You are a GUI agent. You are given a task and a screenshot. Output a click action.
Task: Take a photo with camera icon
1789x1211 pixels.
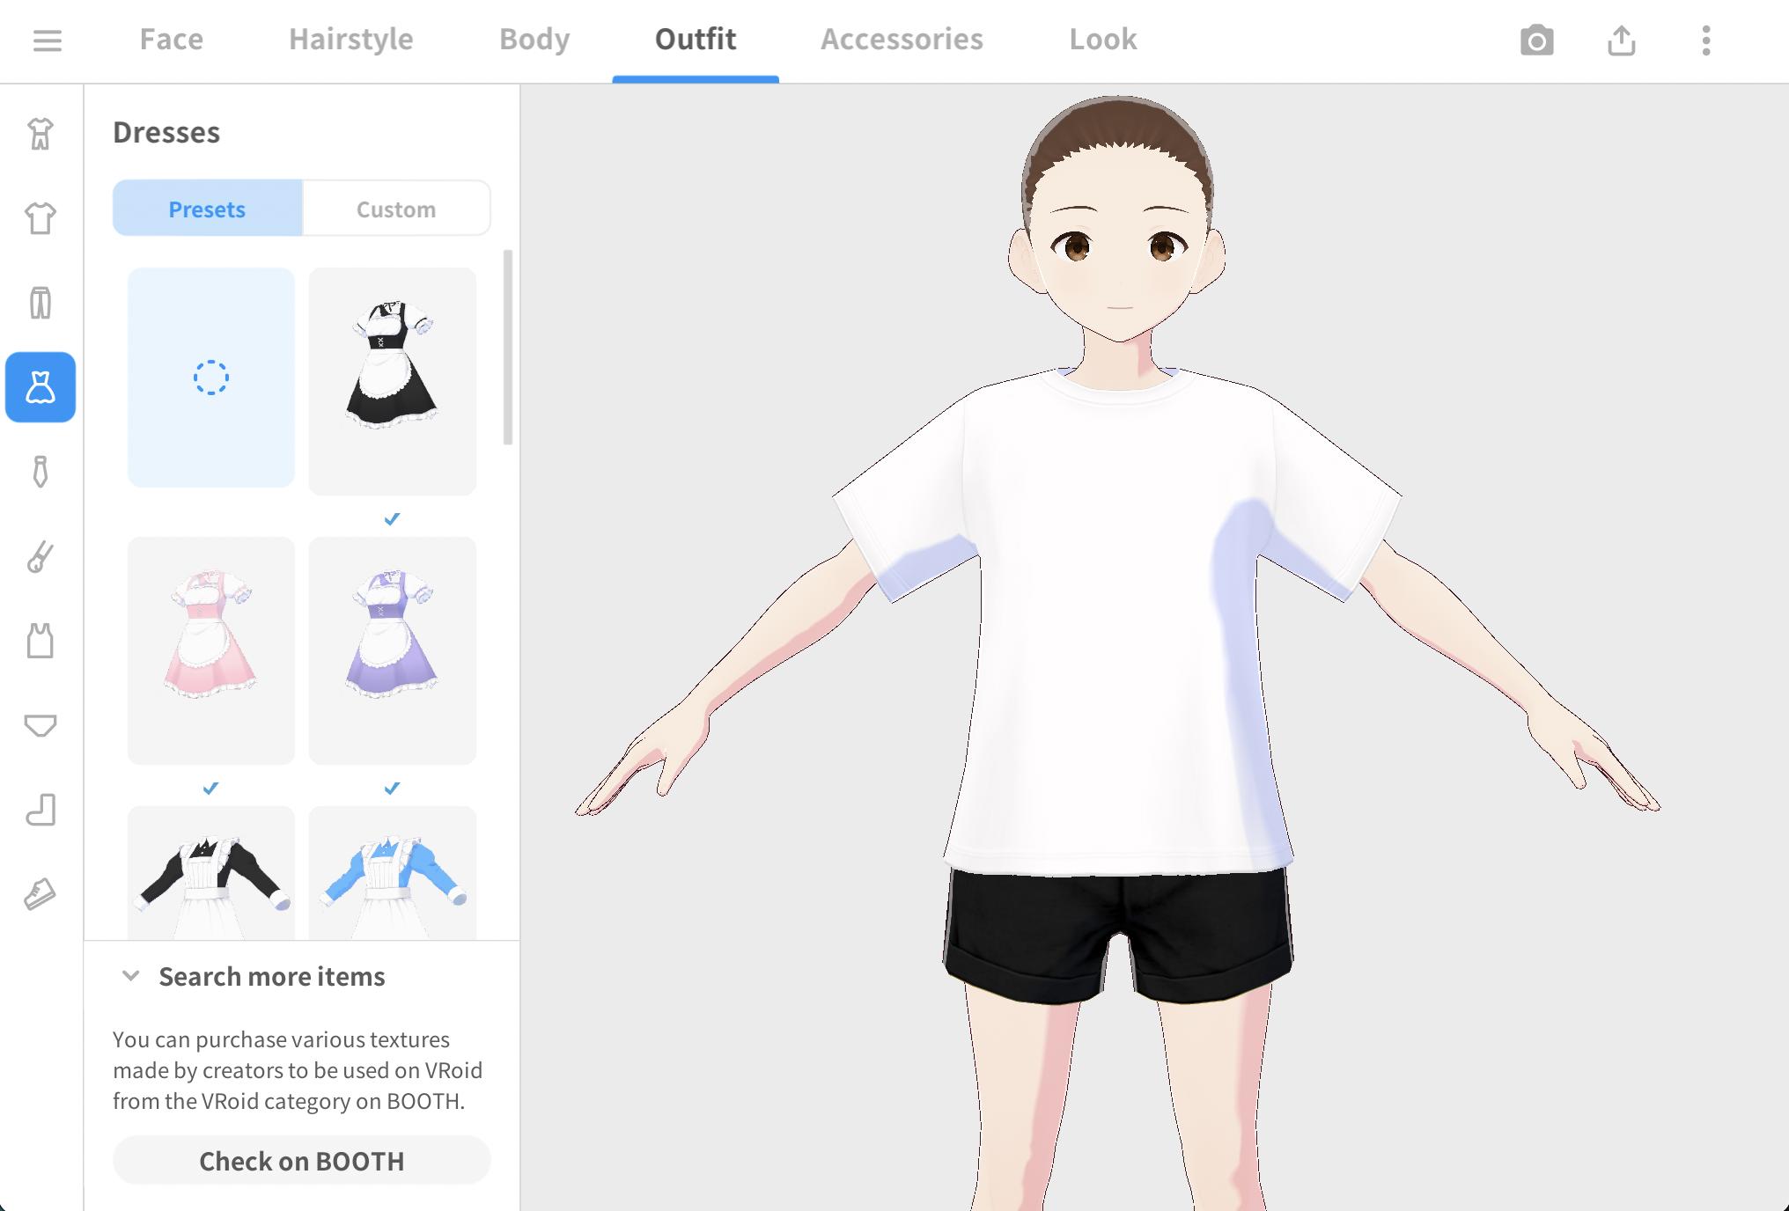[x=1536, y=40]
